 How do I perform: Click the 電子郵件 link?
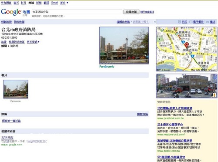[198, 22]
